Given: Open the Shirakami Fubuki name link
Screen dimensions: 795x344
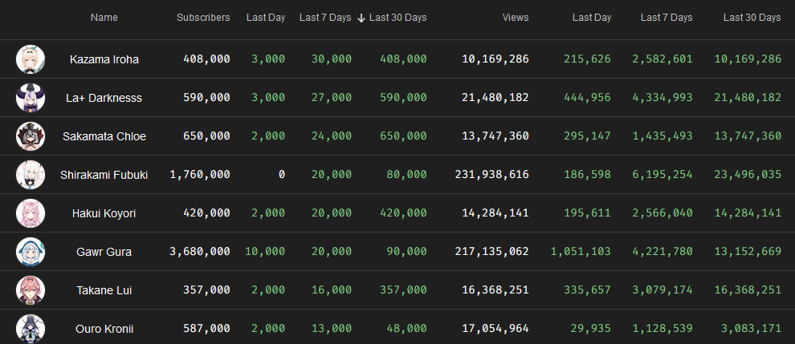Looking at the screenshot, I should (x=104, y=175).
